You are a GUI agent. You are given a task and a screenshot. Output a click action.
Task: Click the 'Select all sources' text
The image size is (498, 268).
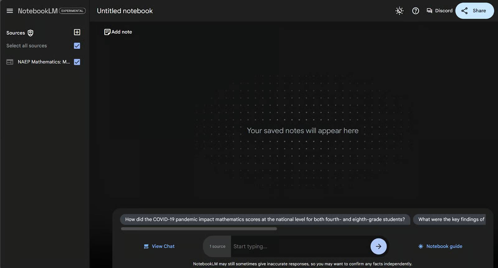[26, 46]
